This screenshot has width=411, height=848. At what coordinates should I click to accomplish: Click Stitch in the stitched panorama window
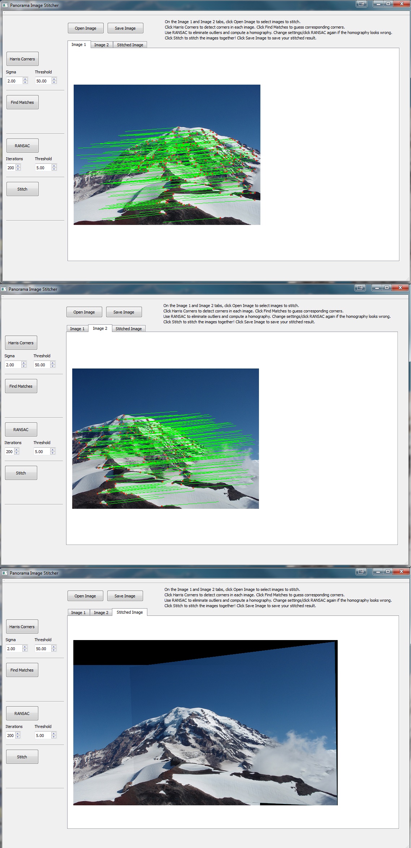tap(22, 757)
